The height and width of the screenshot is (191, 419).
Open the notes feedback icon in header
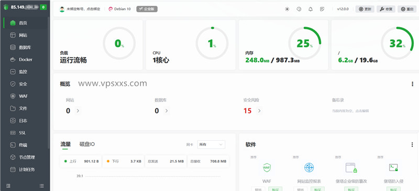coord(322,9)
